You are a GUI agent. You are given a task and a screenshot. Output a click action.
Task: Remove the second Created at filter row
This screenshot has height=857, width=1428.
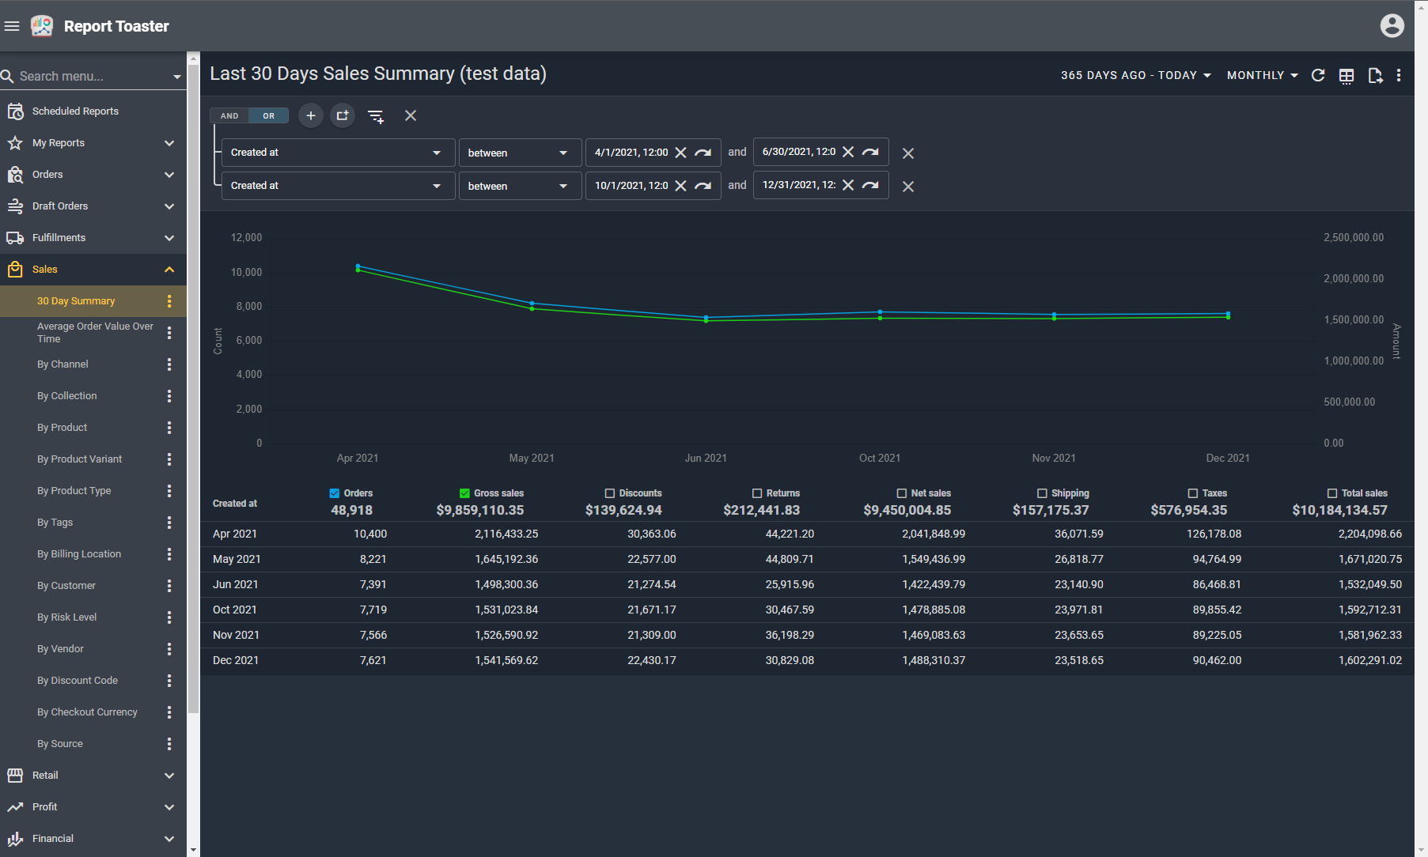click(x=908, y=187)
